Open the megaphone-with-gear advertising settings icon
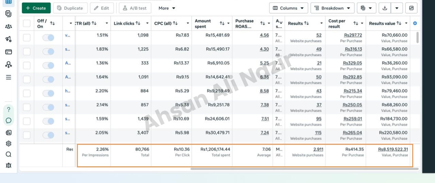This screenshot has width=435, height=183. coord(8,39)
